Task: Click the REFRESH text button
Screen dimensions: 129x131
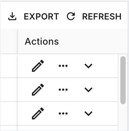Action: coord(102,17)
